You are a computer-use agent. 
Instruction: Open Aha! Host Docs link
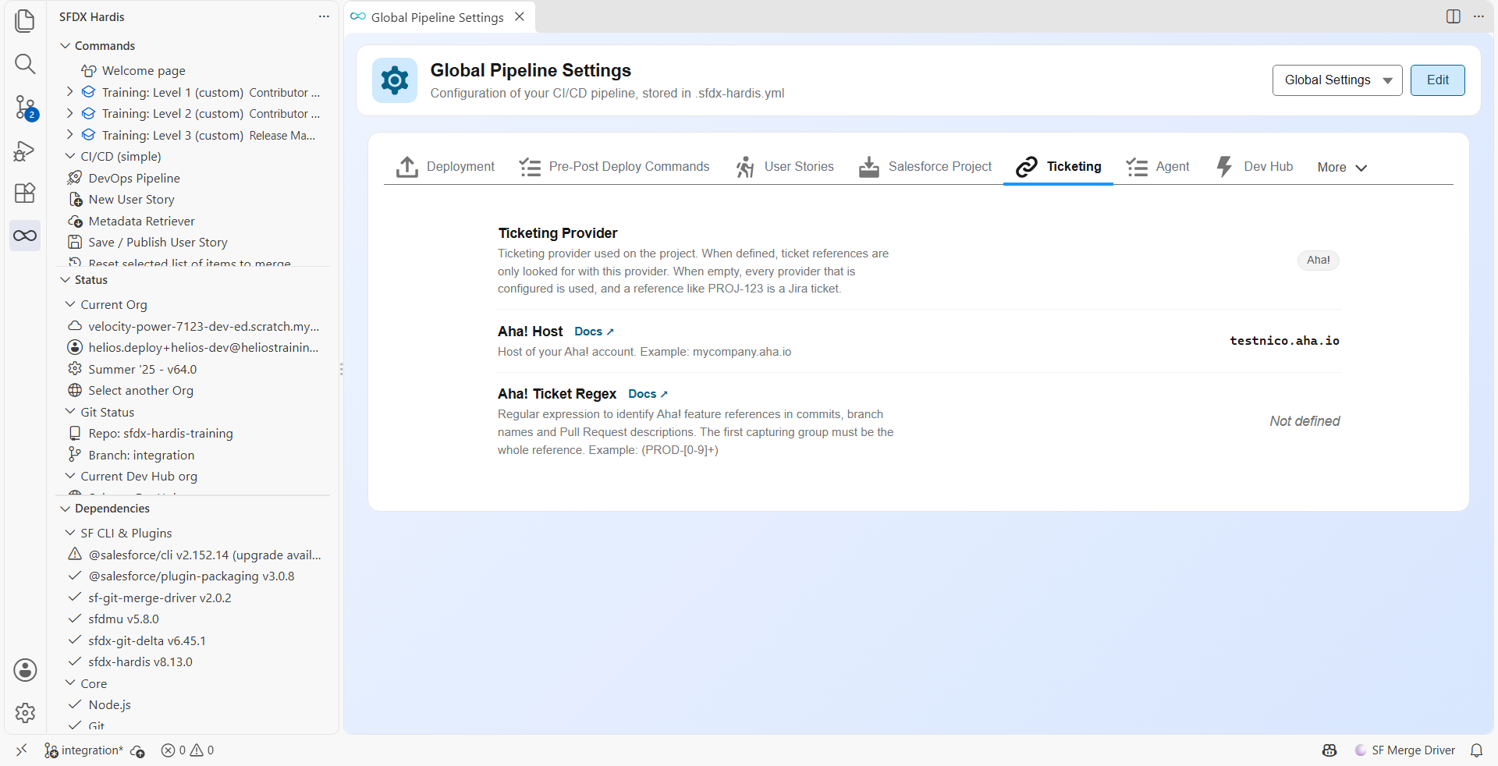pyautogui.click(x=594, y=332)
